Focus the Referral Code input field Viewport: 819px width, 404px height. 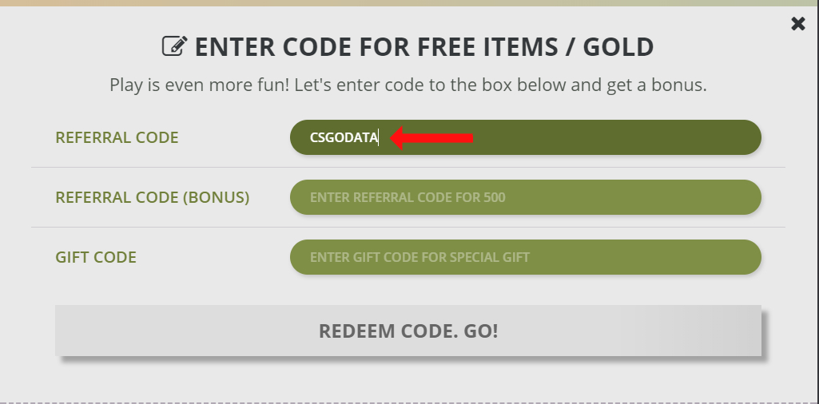tap(525, 137)
